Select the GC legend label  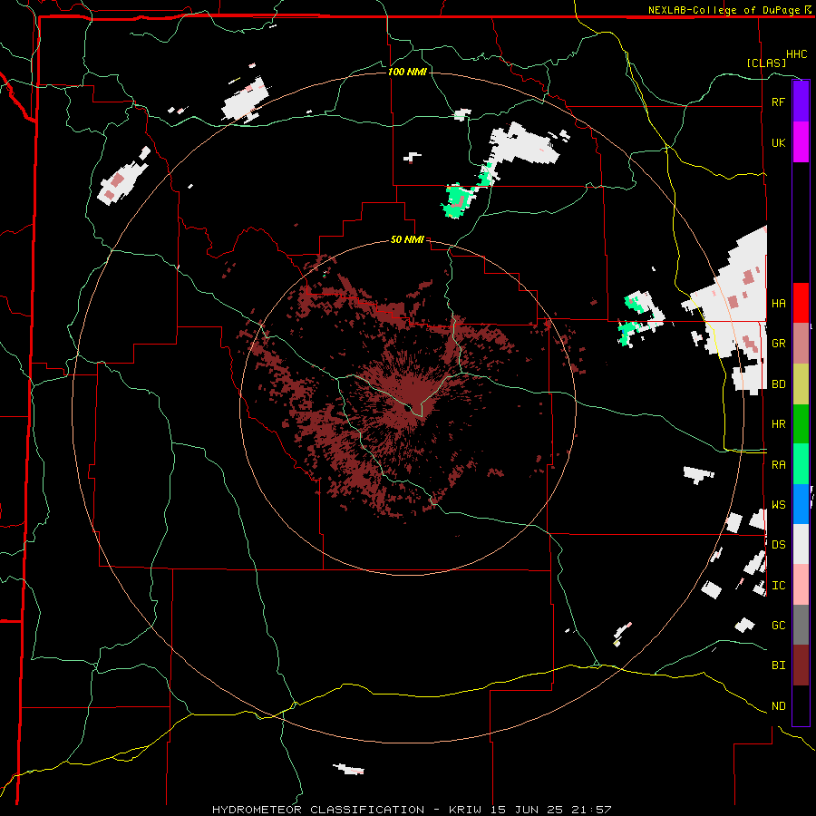(778, 626)
